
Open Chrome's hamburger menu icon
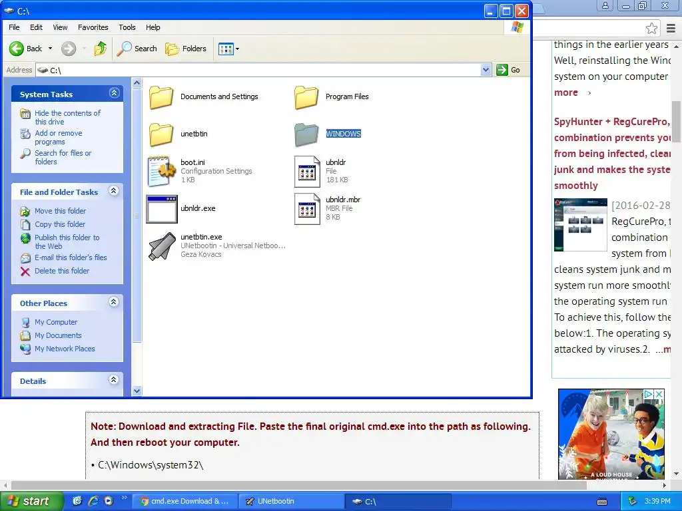(x=671, y=29)
